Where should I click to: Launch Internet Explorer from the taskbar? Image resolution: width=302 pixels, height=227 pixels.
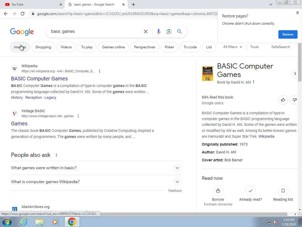pos(24,222)
